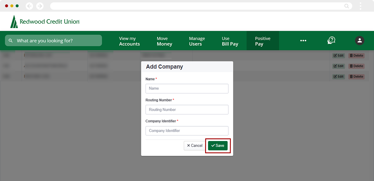The width and height of the screenshot is (374, 181).
Task: Click Delete in the third table row
Action: coord(356,76)
